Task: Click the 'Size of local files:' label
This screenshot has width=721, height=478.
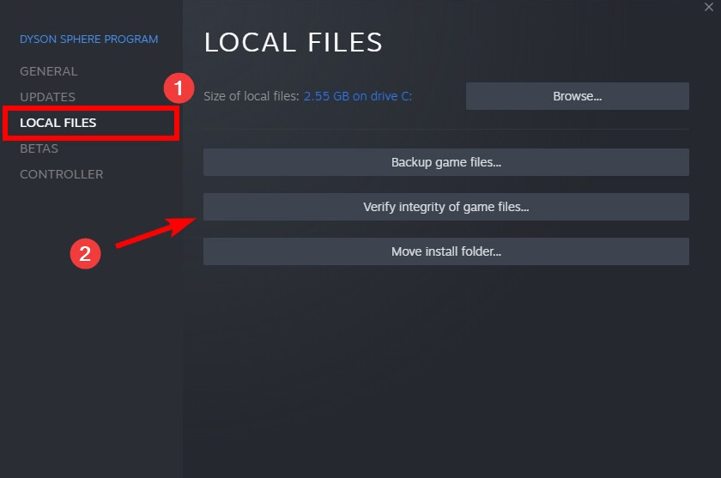Action: [x=251, y=96]
